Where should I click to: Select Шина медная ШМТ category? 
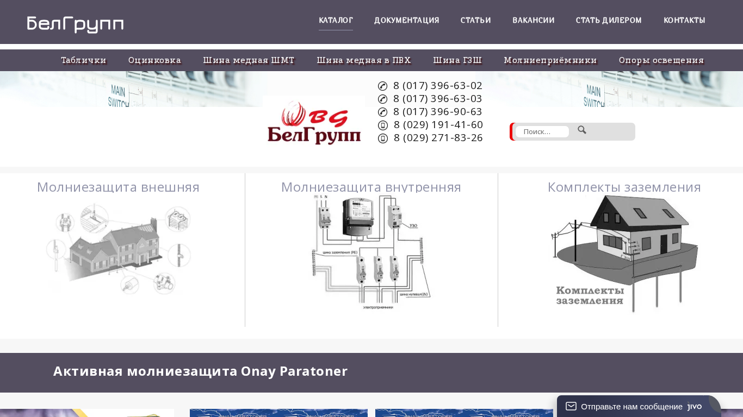249,60
